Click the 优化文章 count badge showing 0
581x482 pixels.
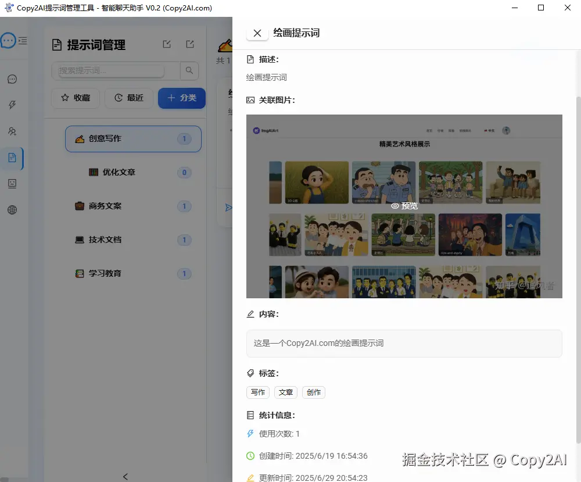tap(184, 173)
